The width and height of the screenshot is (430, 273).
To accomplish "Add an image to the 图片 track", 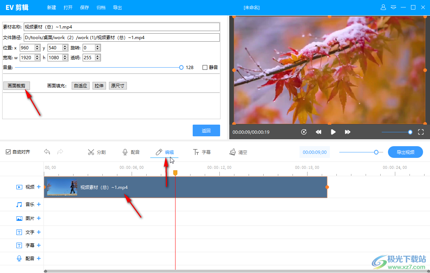I will 39,218.
